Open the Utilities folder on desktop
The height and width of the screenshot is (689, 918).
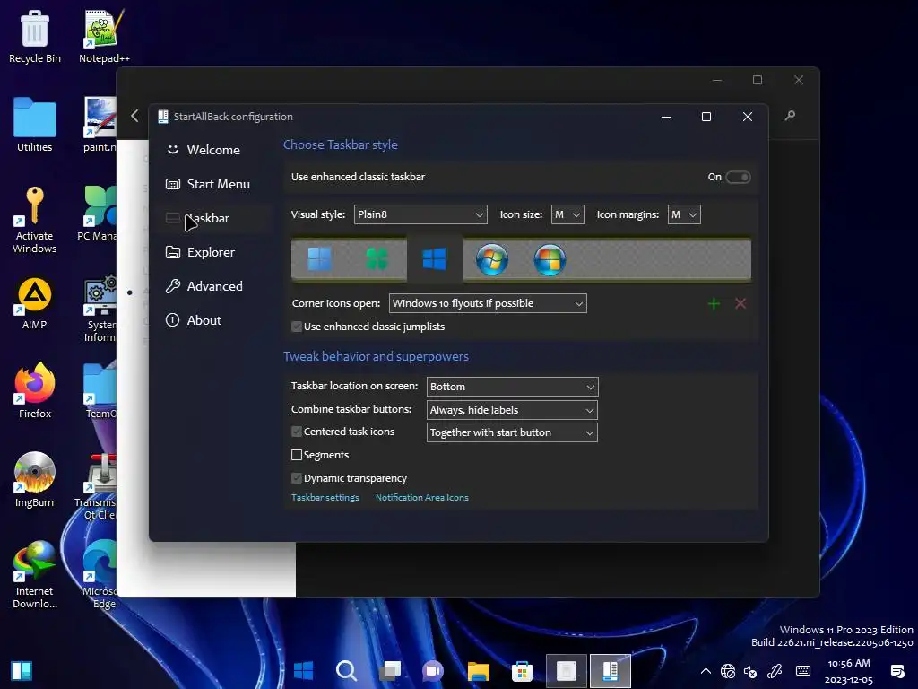(35, 125)
